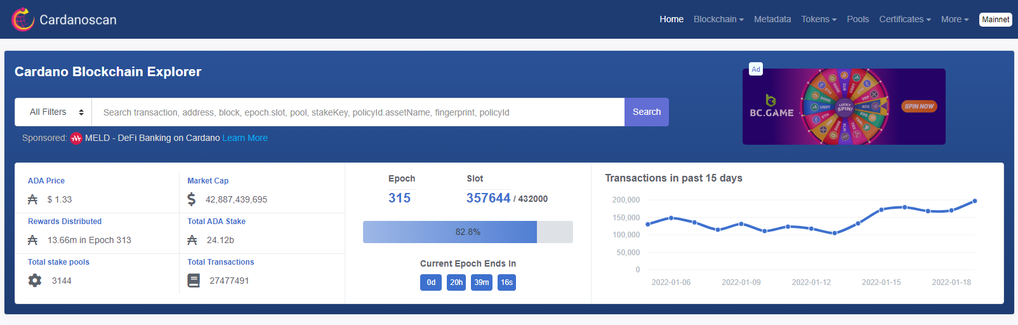Click the Rewards Distributed label
The width and height of the screenshot is (1018, 325).
65,222
